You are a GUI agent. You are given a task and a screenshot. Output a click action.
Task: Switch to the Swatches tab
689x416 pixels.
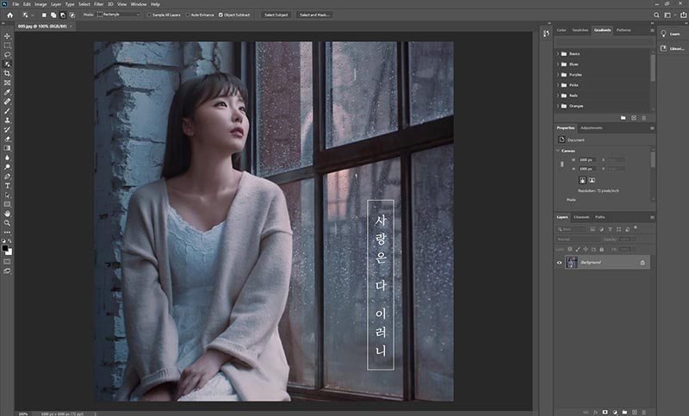(x=580, y=30)
